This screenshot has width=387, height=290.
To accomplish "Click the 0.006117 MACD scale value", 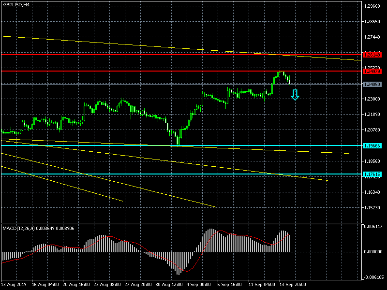I will pyautogui.click(x=373, y=226).
